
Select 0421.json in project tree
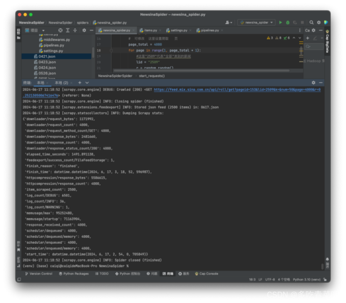point(56,56)
